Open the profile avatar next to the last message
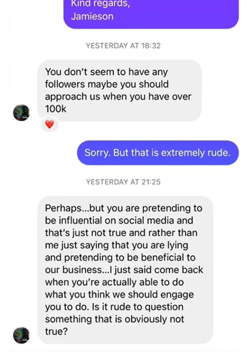Image resolution: width=247 pixels, height=352 pixels. [21, 335]
